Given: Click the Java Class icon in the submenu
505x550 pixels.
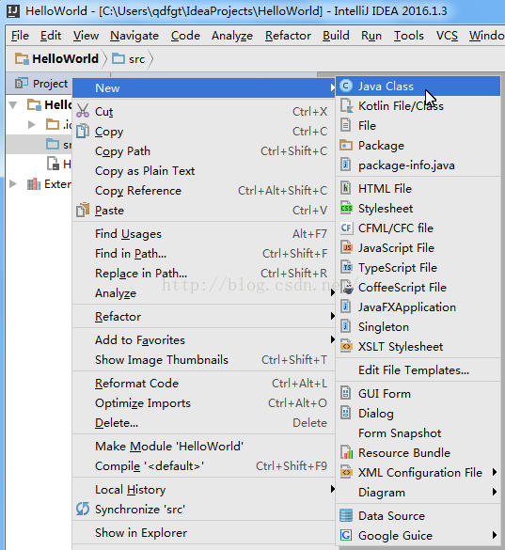Looking at the screenshot, I should tap(346, 86).
